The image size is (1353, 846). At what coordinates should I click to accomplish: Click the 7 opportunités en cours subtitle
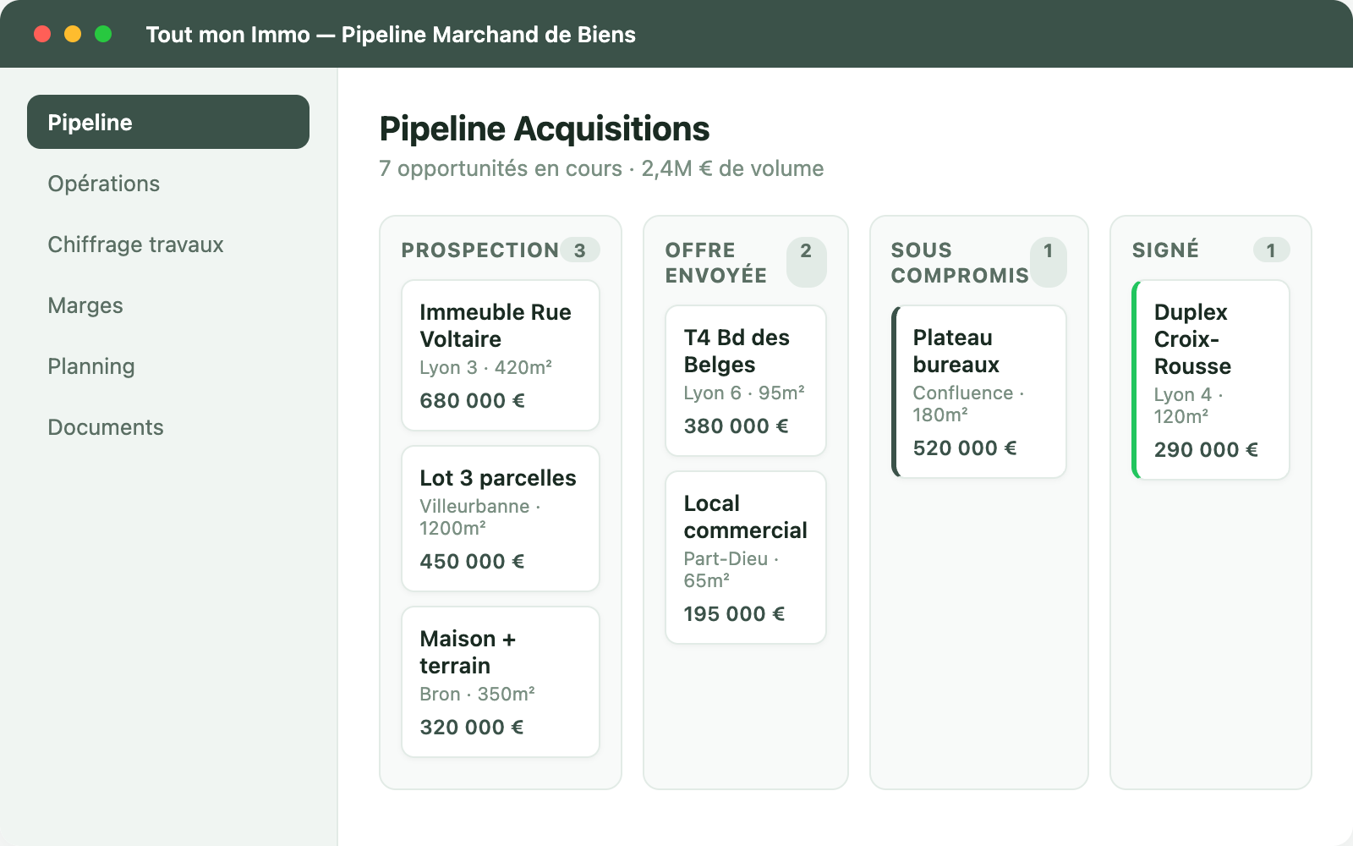coord(601,168)
